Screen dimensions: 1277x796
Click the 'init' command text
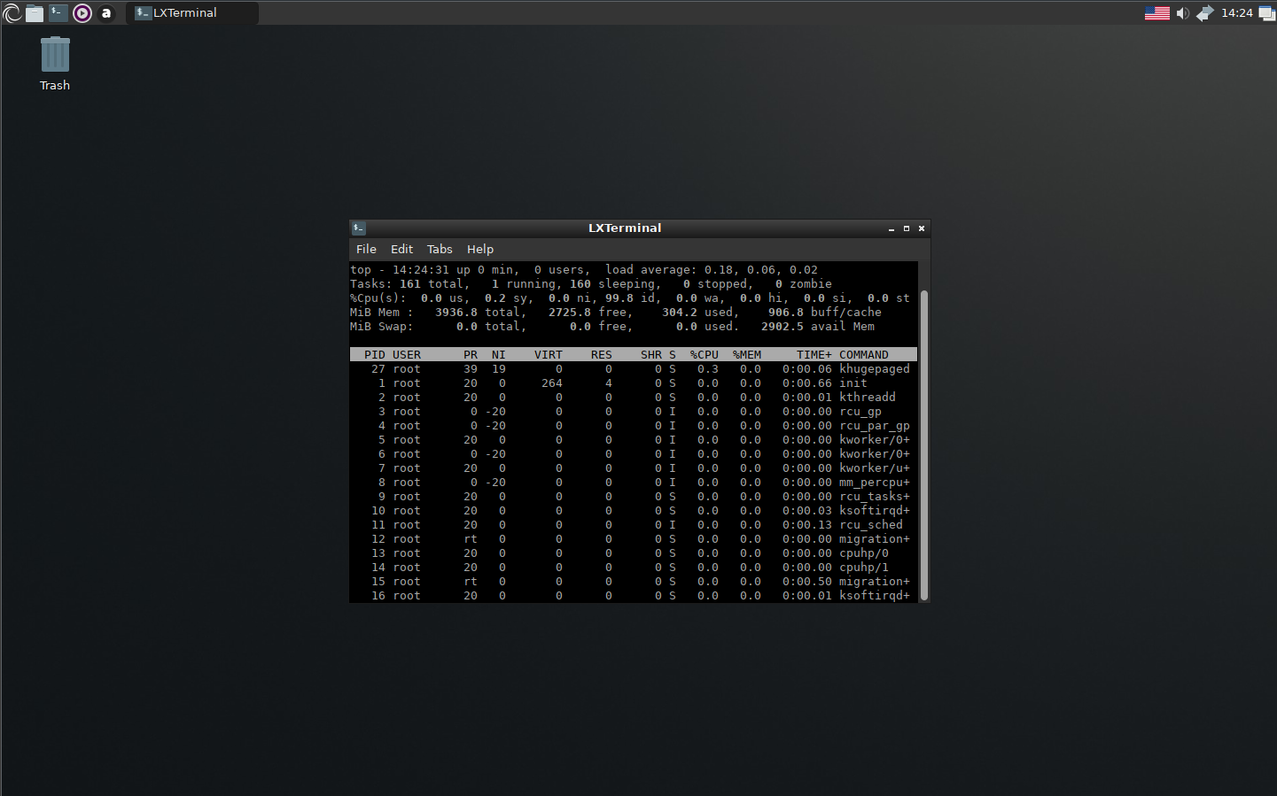[853, 383]
